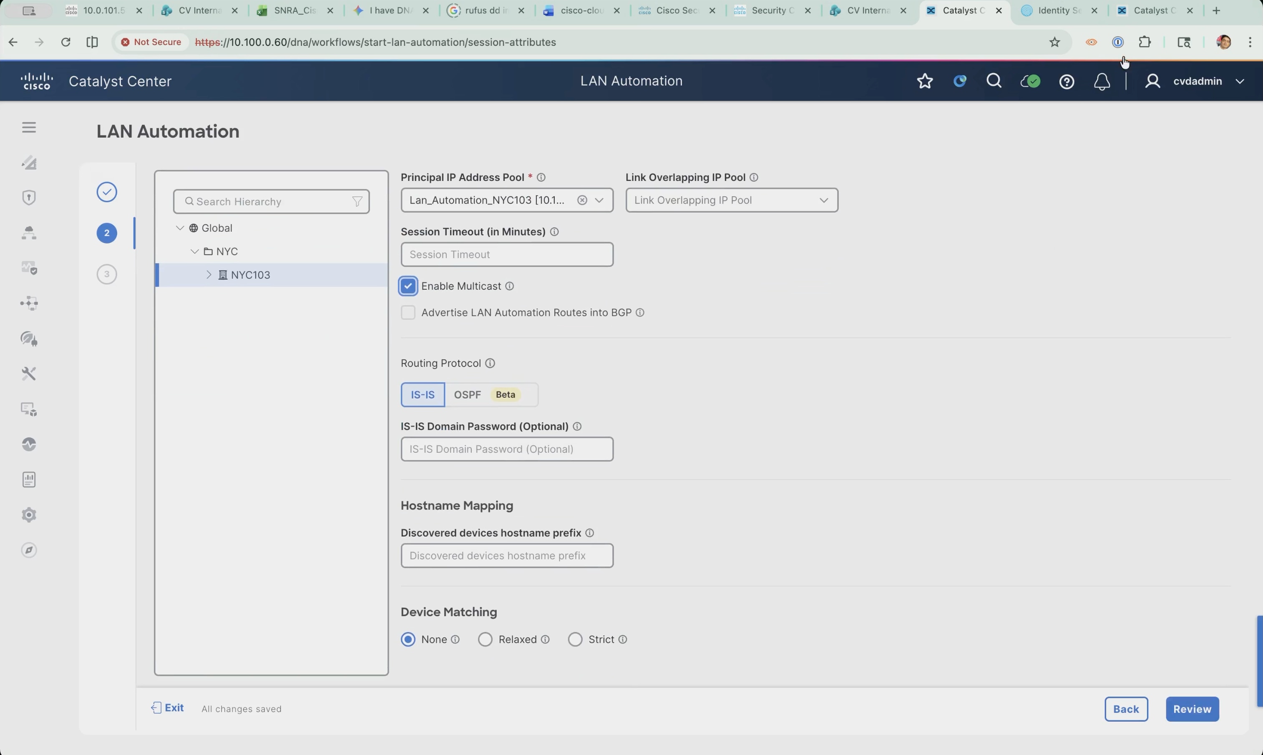
Task: Open the Assurance sidebar icon
Action: (29, 268)
